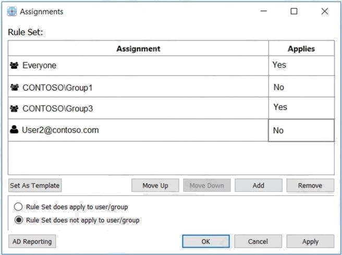
Task: Click the group icon beside CONTOSO\Group3
Action: [15, 108]
